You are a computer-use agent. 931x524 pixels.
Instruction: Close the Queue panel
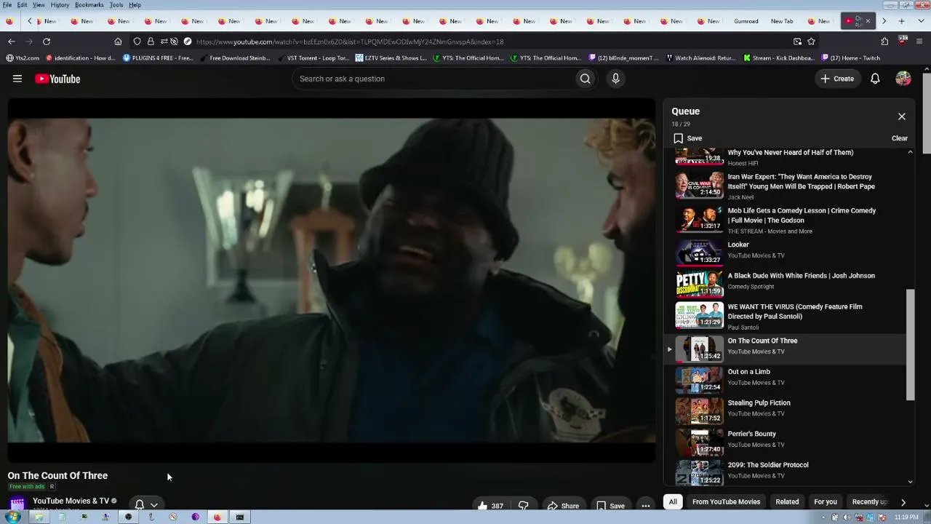point(901,116)
